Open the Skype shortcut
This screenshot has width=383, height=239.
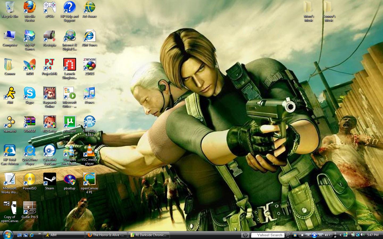(x=30, y=93)
